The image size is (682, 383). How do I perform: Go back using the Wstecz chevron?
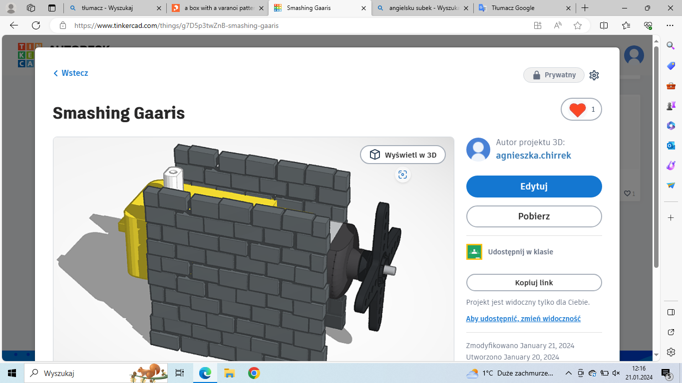pyautogui.click(x=71, y=73)
